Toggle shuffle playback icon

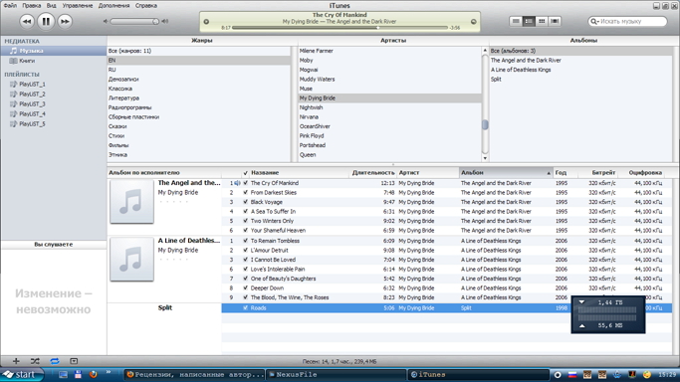pos(35,361)
